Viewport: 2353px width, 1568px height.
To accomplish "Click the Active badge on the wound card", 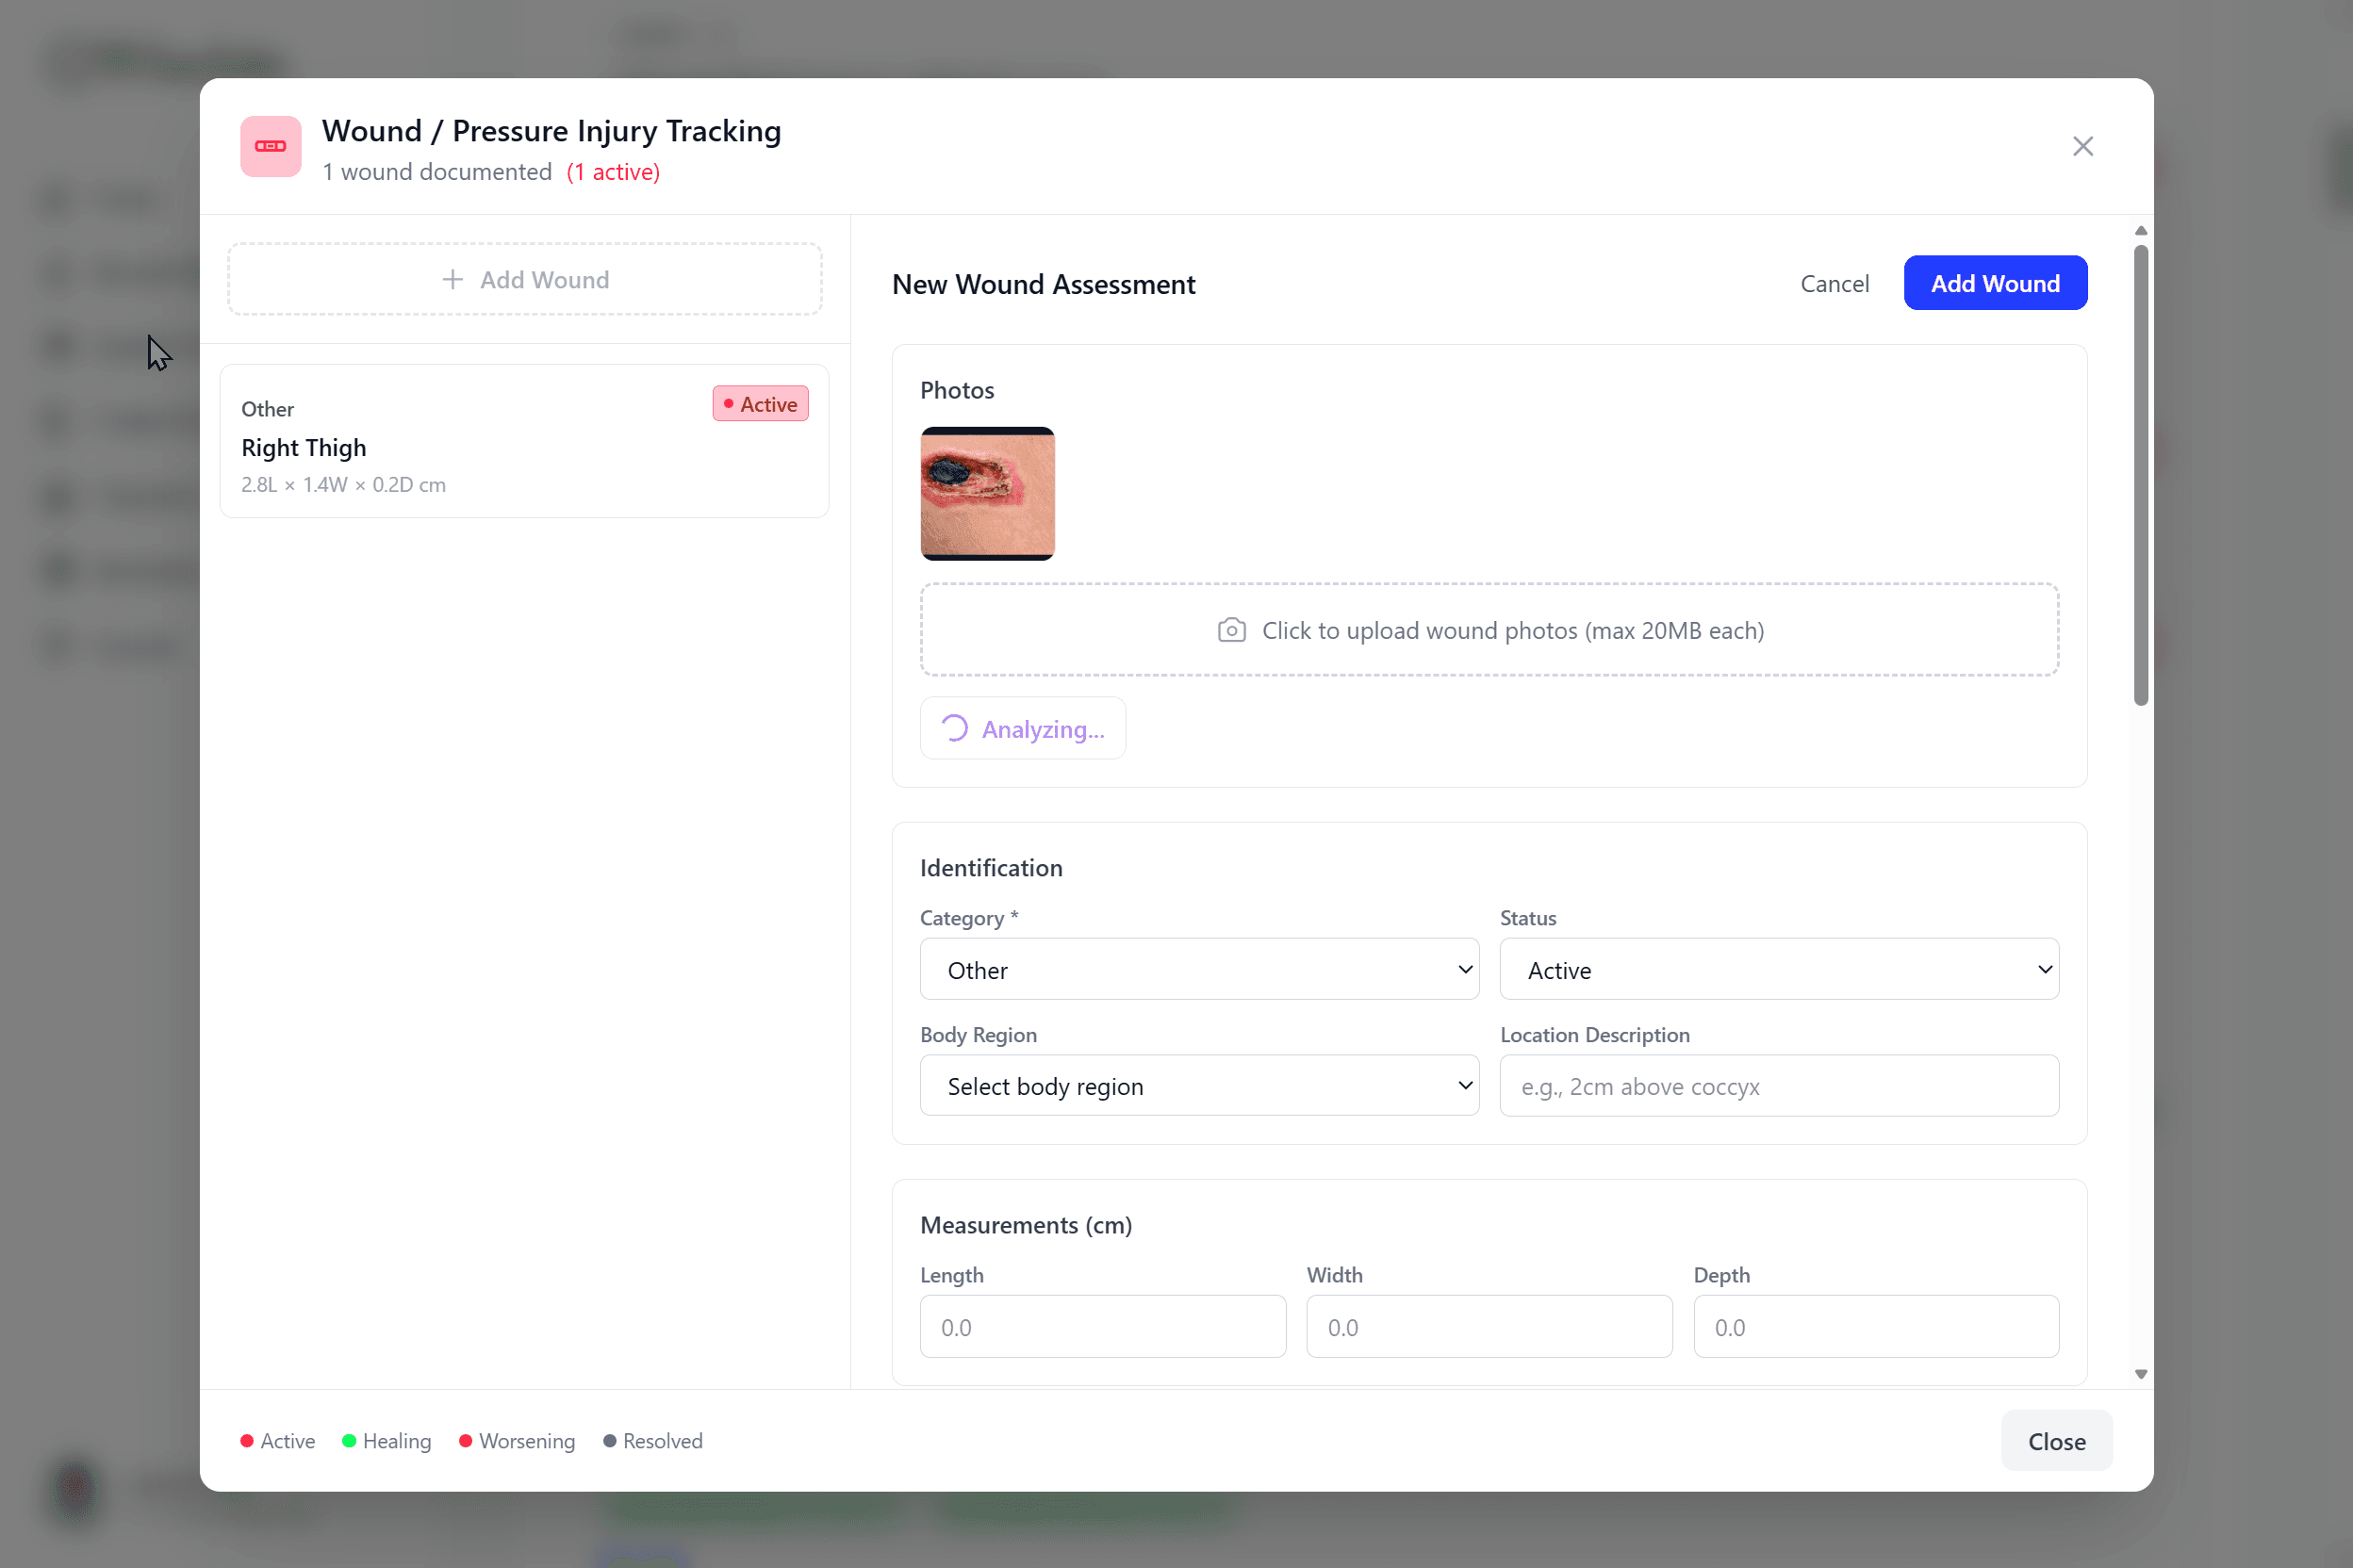I will click(761, 403).
